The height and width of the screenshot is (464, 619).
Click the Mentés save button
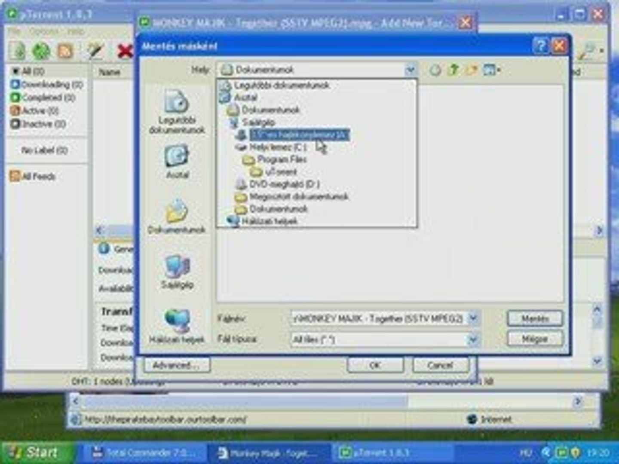[x=535, y=318]
